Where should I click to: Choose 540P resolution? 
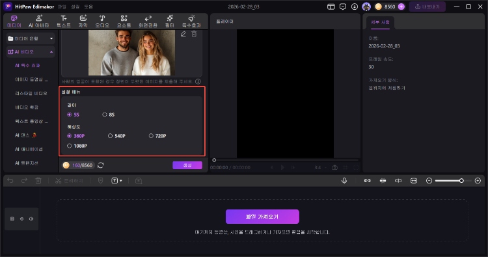(x=116, y=135)
